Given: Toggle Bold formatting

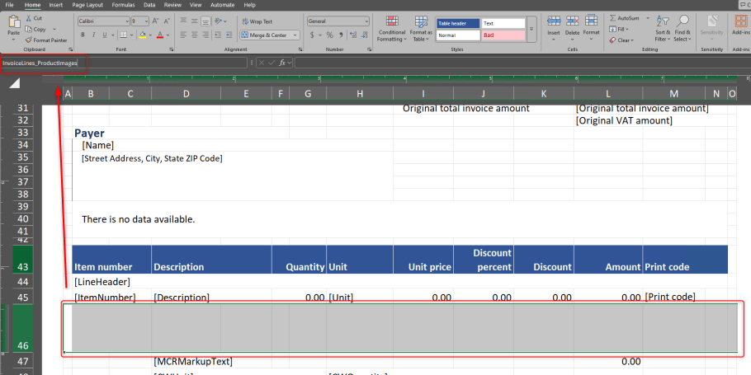Looking at the screenshot, I should point(83,35).
